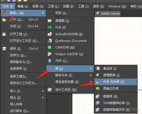
Task: Click the ActiveBOM文档 icon
Action: pyautogui.click(x=50, y=34)
